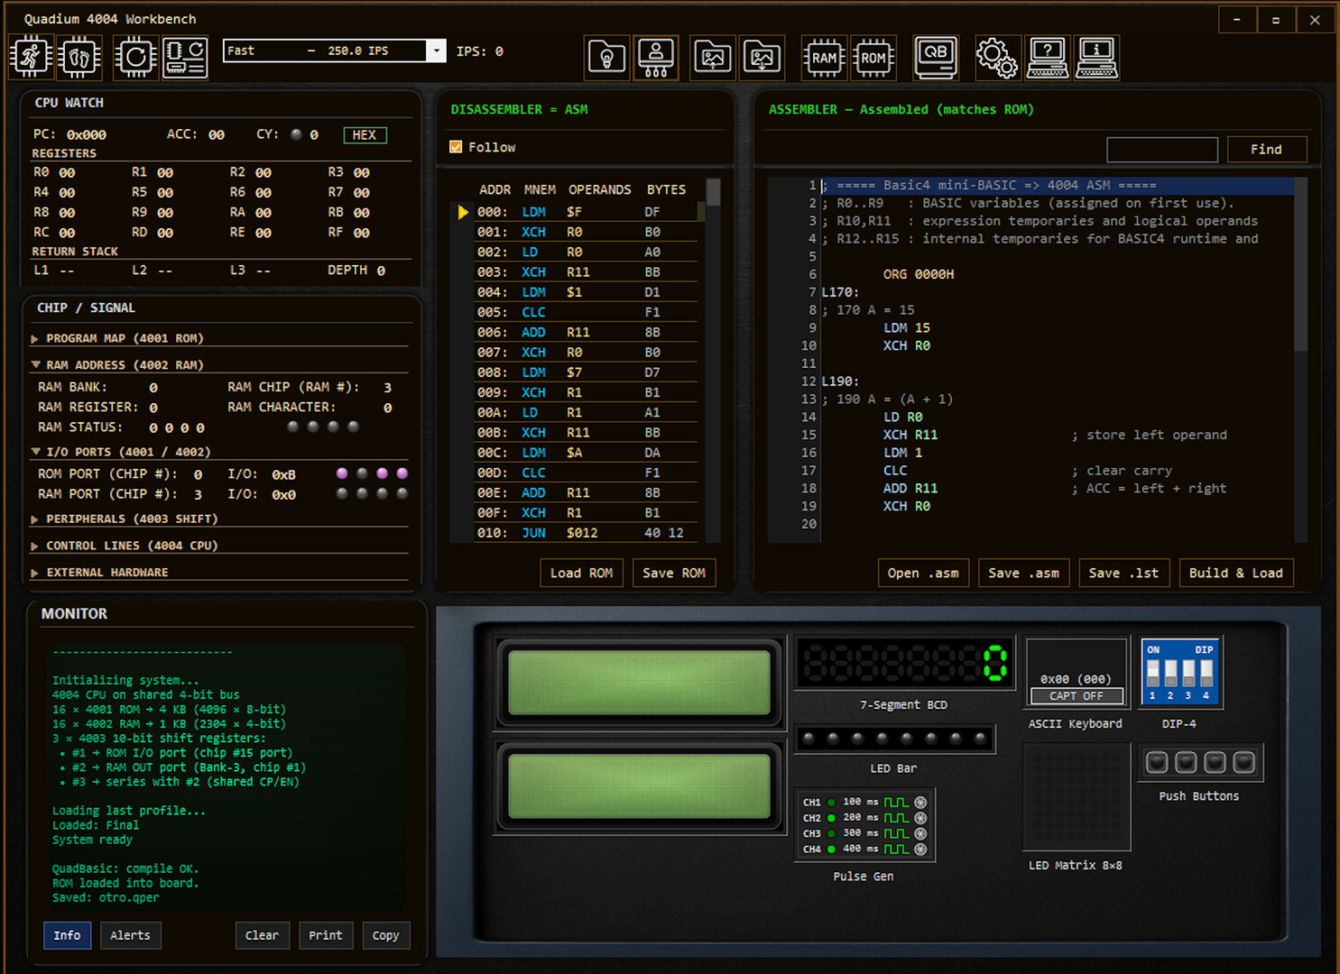Click the reset CPU chip icon
This screenshot has width=1340, height=974.
[136, 58]
